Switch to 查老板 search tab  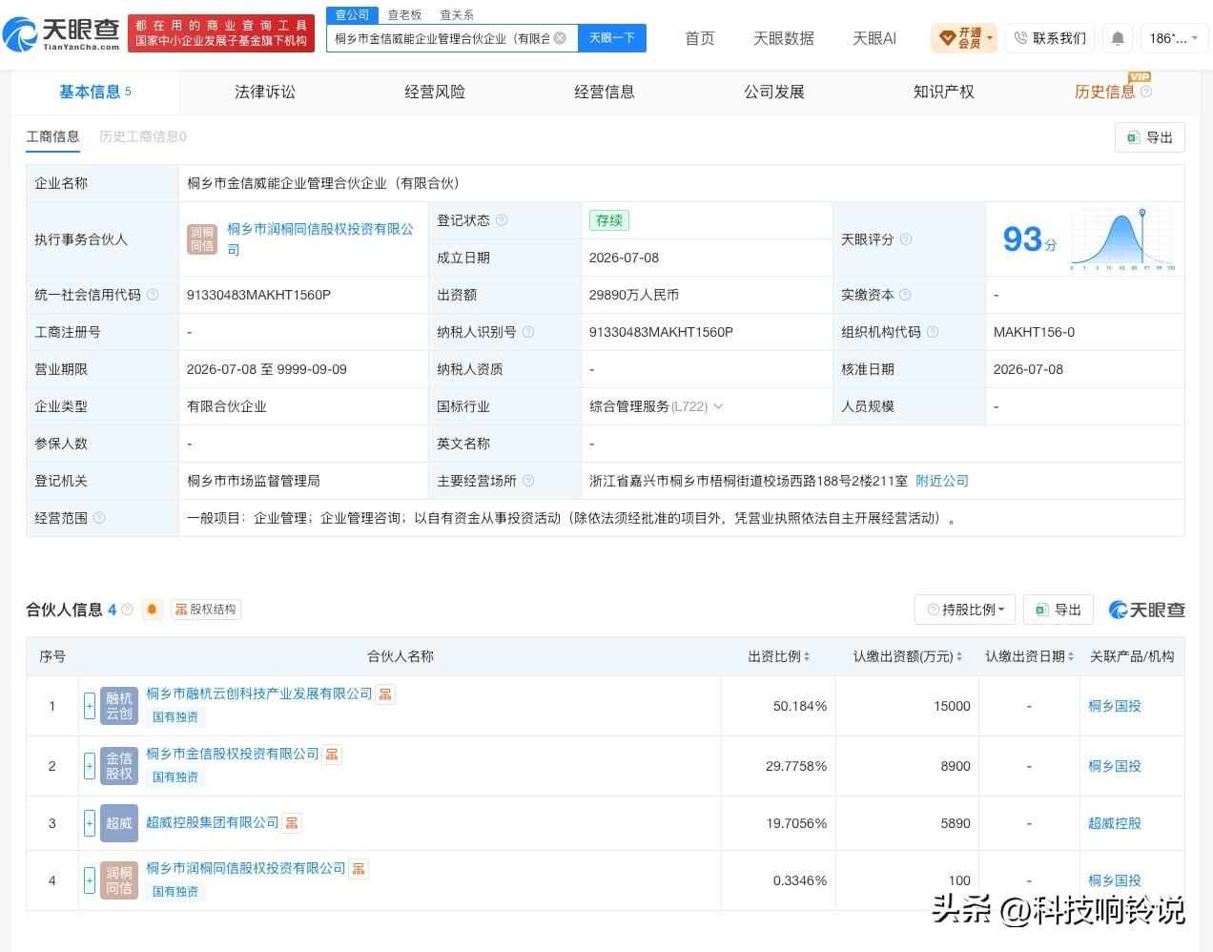coord(404,15)
